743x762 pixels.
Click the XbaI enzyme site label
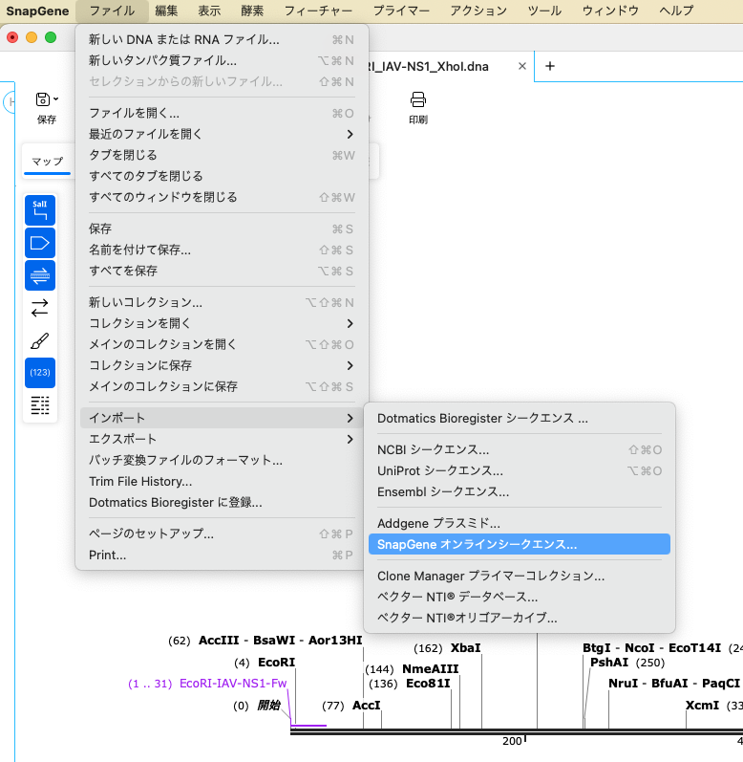click(x=465, y=648)
